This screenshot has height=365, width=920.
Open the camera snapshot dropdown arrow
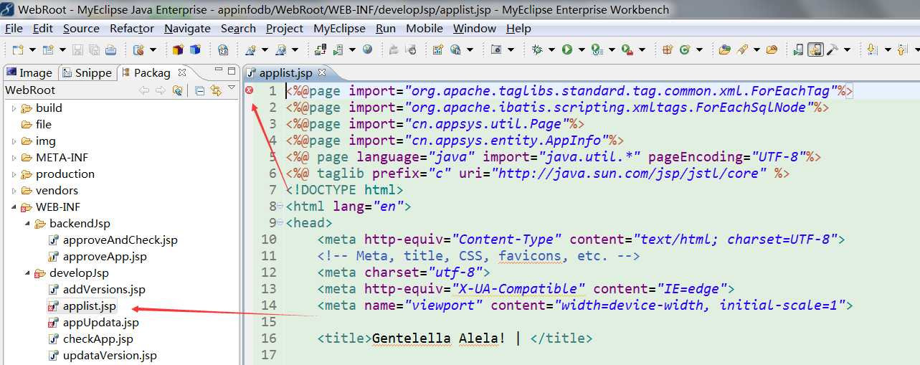[511, 49]
